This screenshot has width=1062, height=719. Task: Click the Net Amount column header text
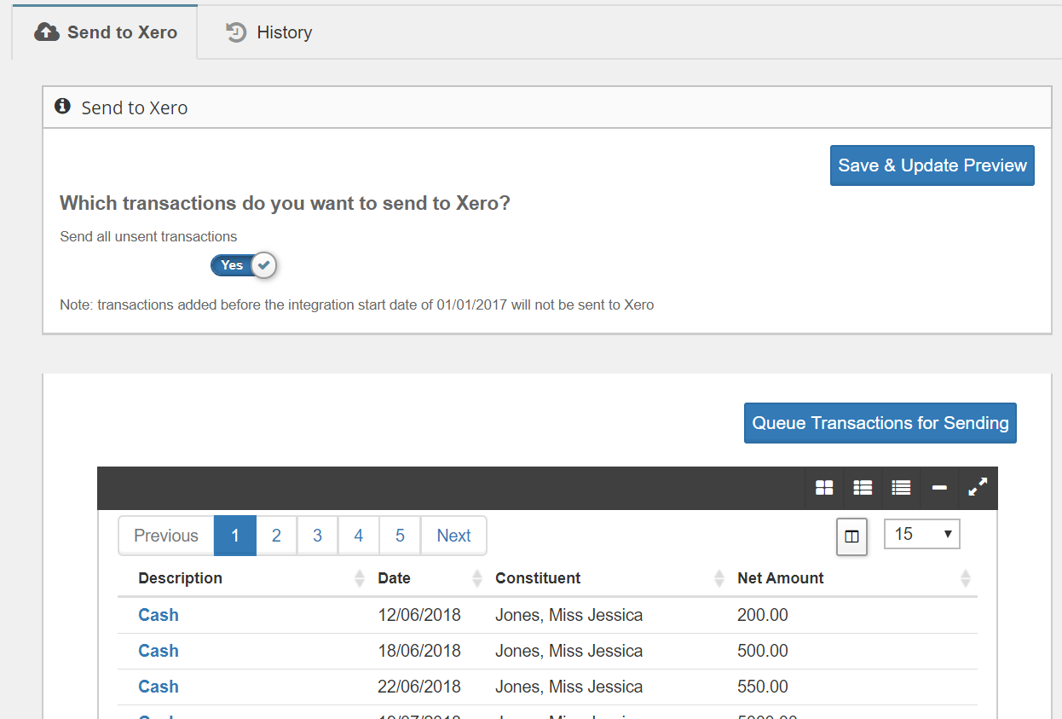tap(780, 578)
